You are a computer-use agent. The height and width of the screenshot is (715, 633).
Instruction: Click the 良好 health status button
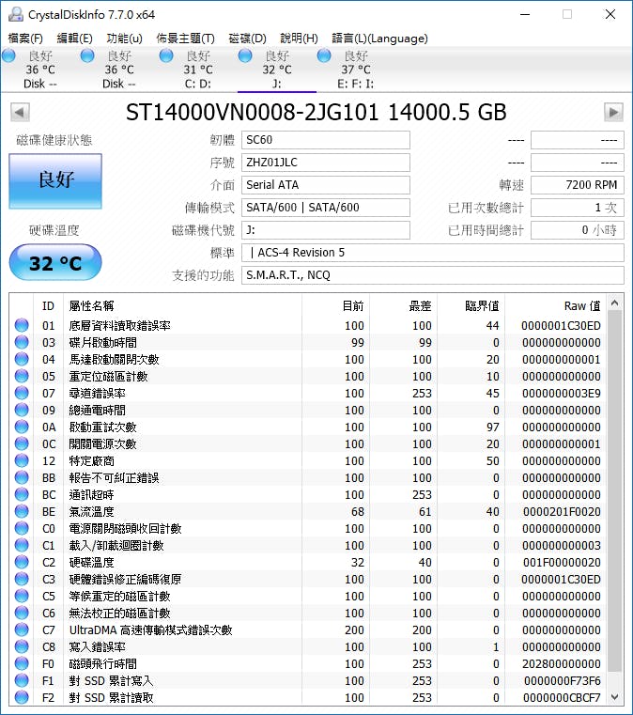click(x=55, y=181)
